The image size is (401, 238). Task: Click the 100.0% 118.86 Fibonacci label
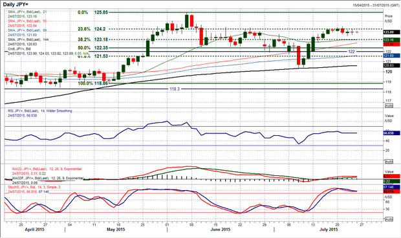pos(92,83)
